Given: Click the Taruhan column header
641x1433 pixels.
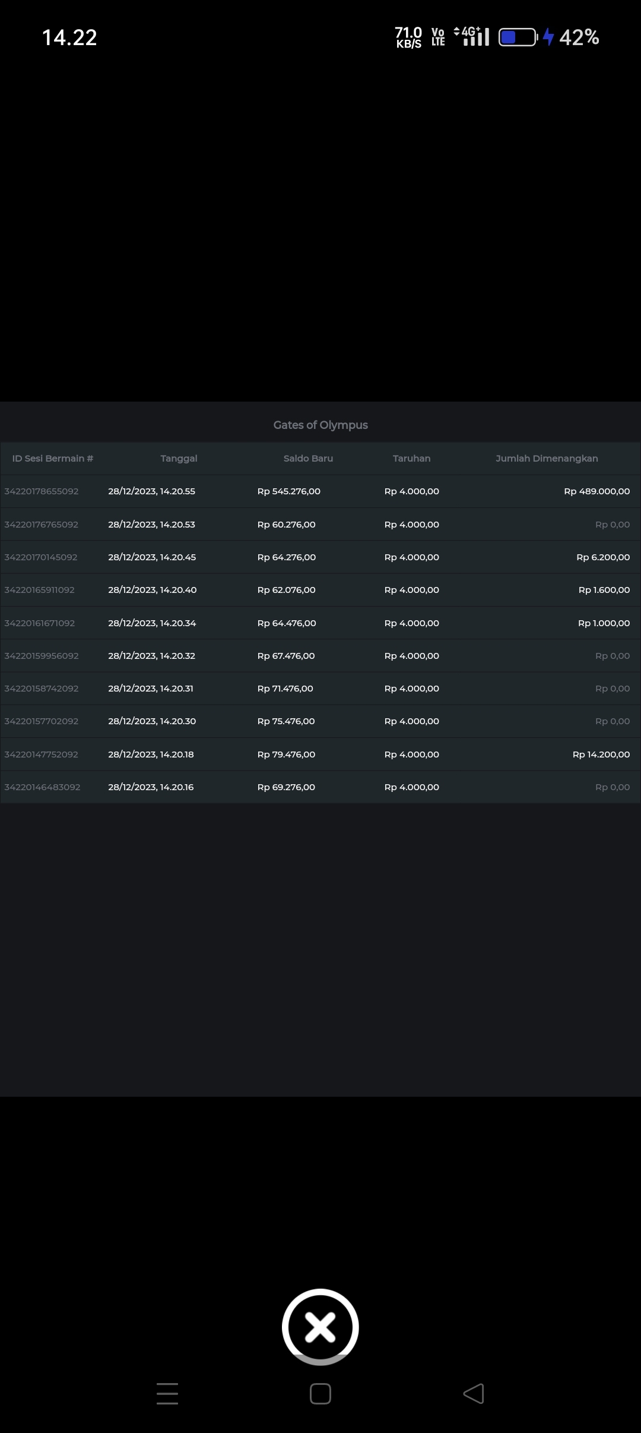Looking at the screenshot, I should pos(411,459).
